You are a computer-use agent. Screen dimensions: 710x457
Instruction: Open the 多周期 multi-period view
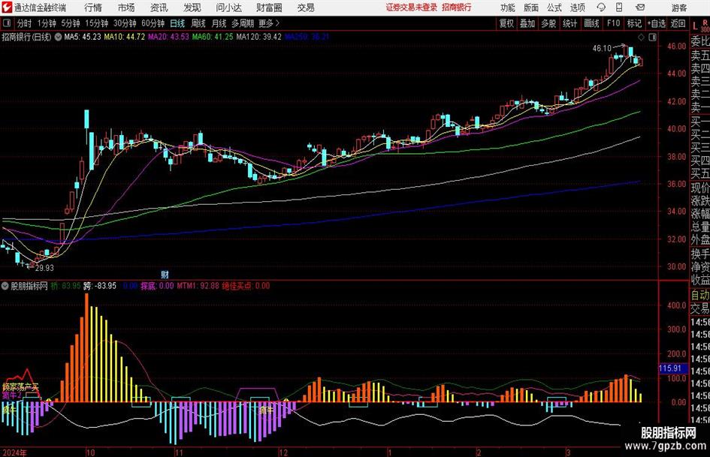[x=243, y=23]
